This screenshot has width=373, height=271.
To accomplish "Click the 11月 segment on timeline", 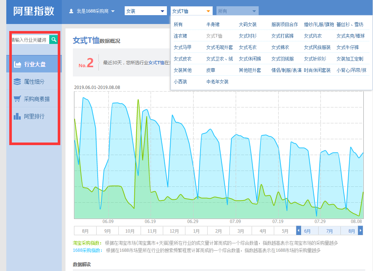I will click(152, 231).
